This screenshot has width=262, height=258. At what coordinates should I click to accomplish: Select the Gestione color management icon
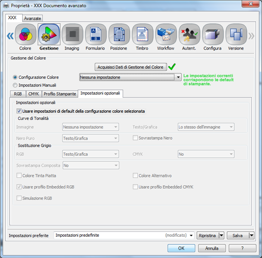point(49,34)
